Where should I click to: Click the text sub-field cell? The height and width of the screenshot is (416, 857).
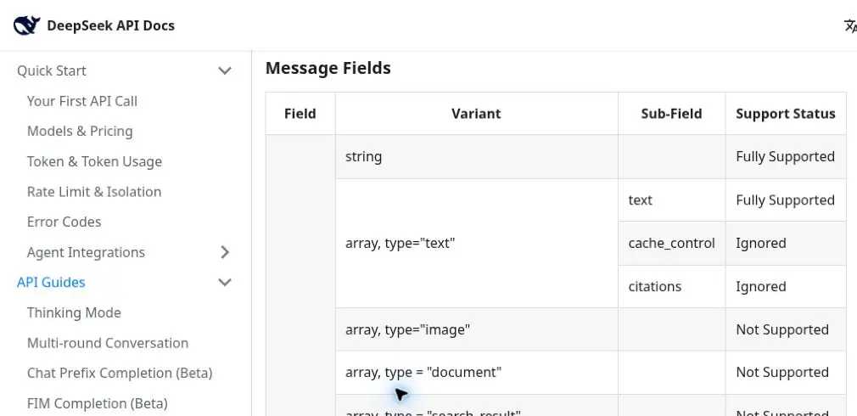(x=672, y=200)
